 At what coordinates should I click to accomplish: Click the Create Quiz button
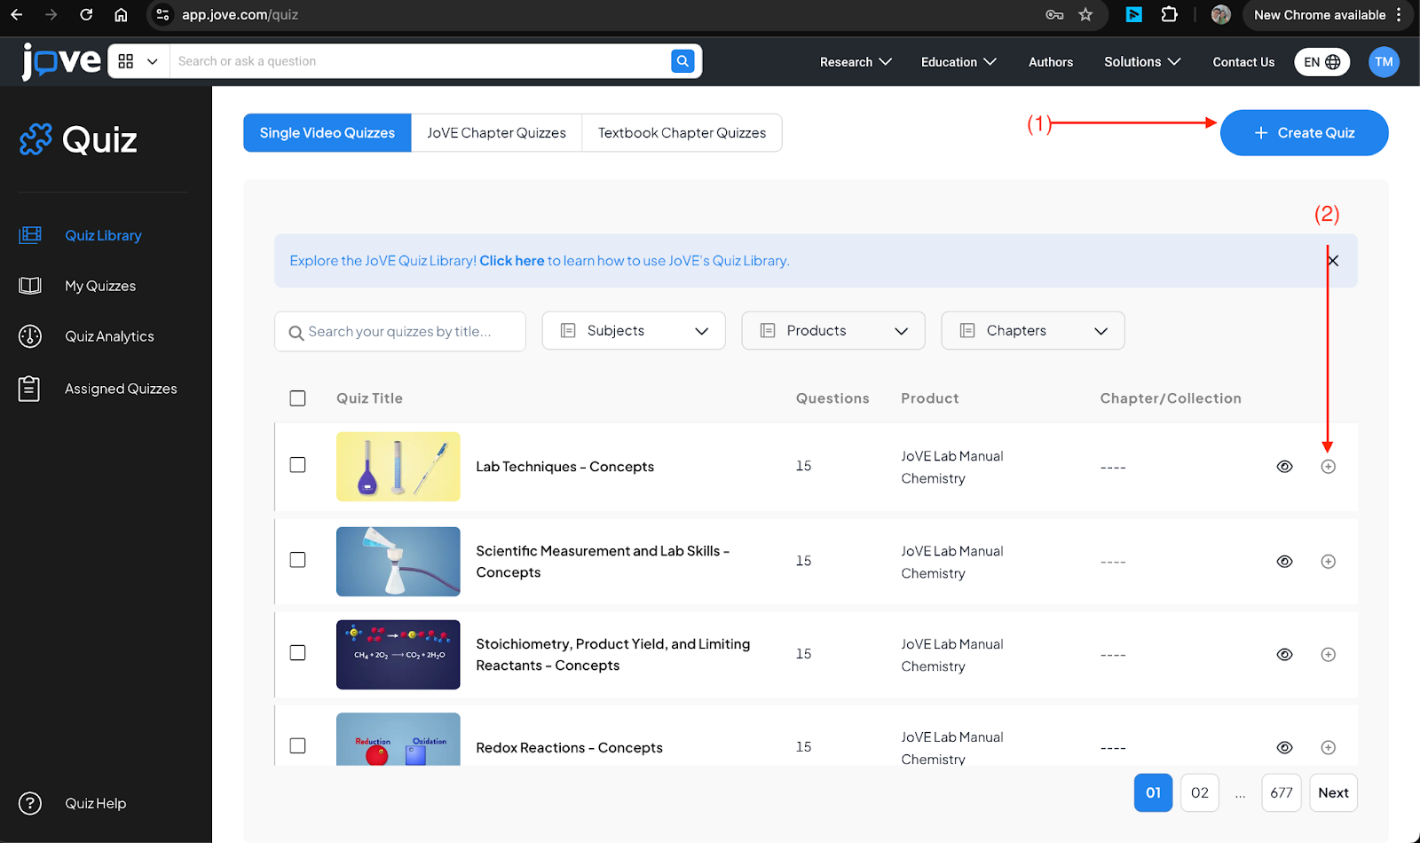(x=1304, y=133)
